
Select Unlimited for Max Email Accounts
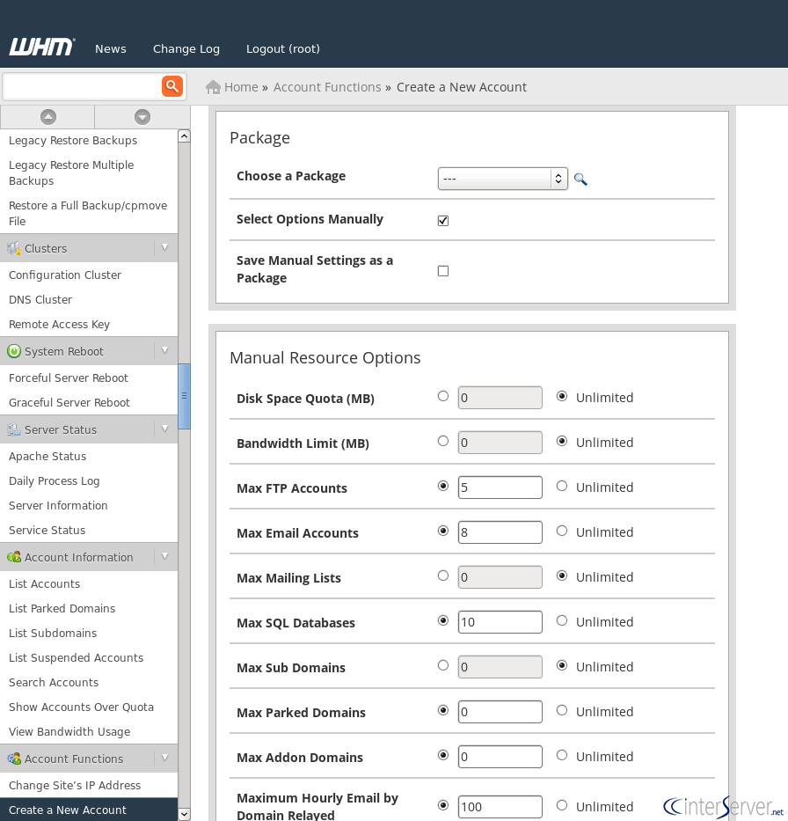tap(562, 531)
